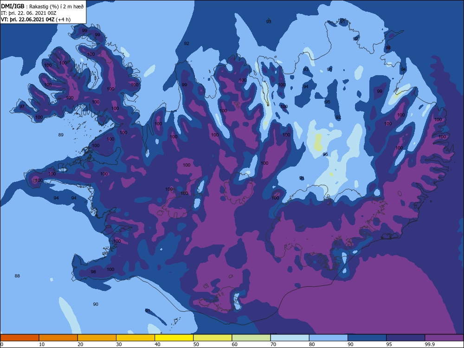Click the '99.9' legend scale label

430,344
